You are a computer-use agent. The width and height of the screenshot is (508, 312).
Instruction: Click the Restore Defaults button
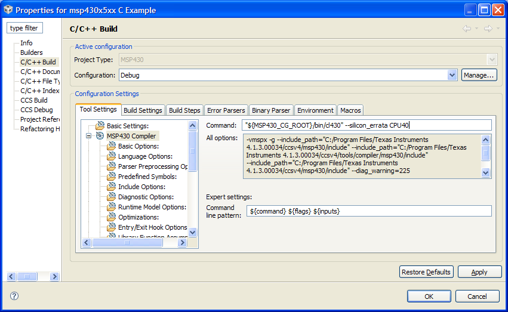pyautogui.click(x=426, y=272)
